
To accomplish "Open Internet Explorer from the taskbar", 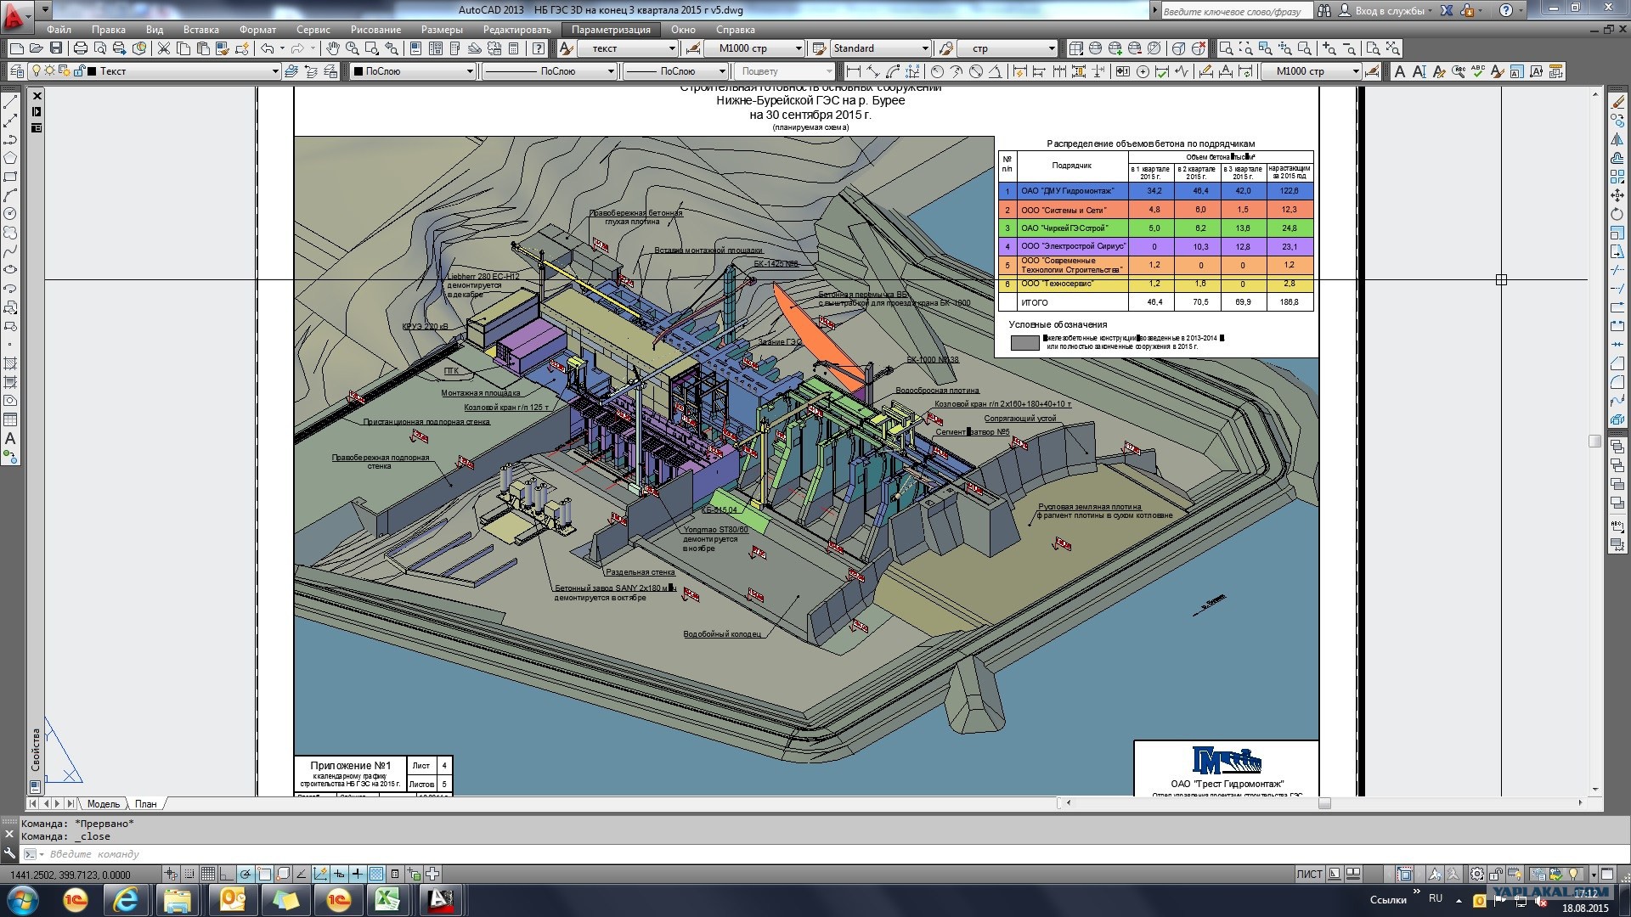I will click(127, 900).
